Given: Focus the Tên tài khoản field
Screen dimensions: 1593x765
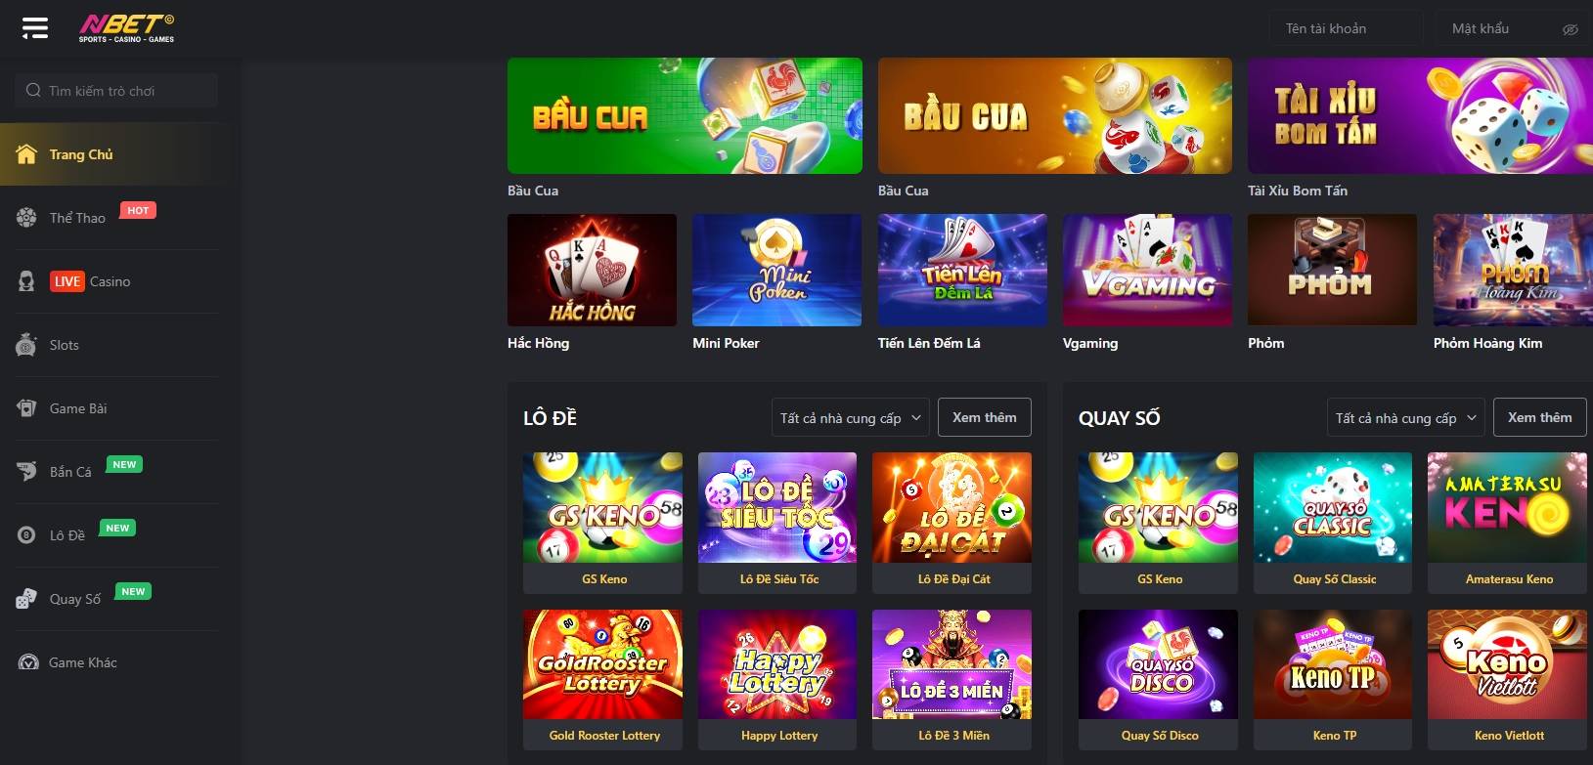Looking at the screenshot, I should pos(1347,28).
